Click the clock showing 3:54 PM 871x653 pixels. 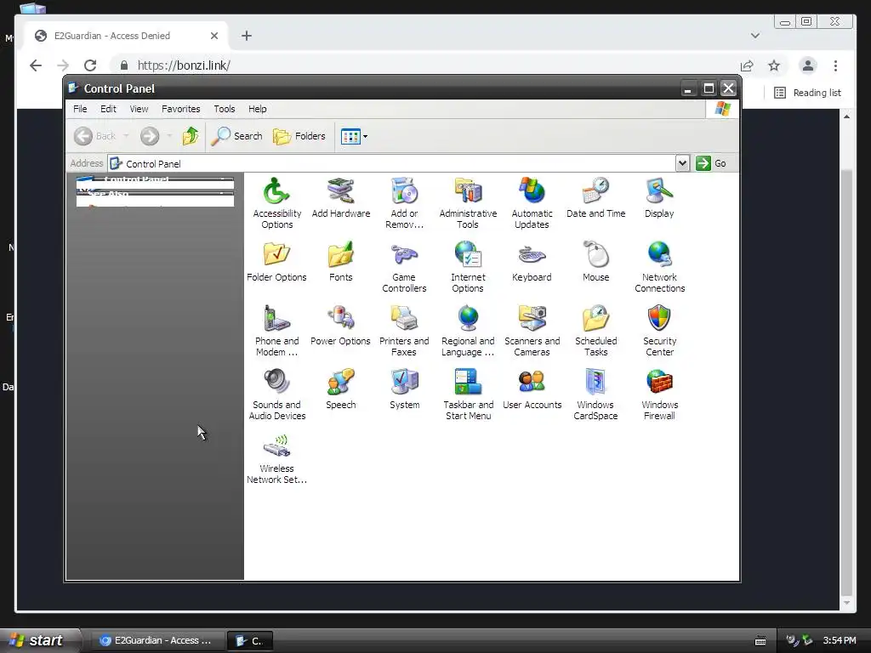pyautogui.click(x=840, y=640)
